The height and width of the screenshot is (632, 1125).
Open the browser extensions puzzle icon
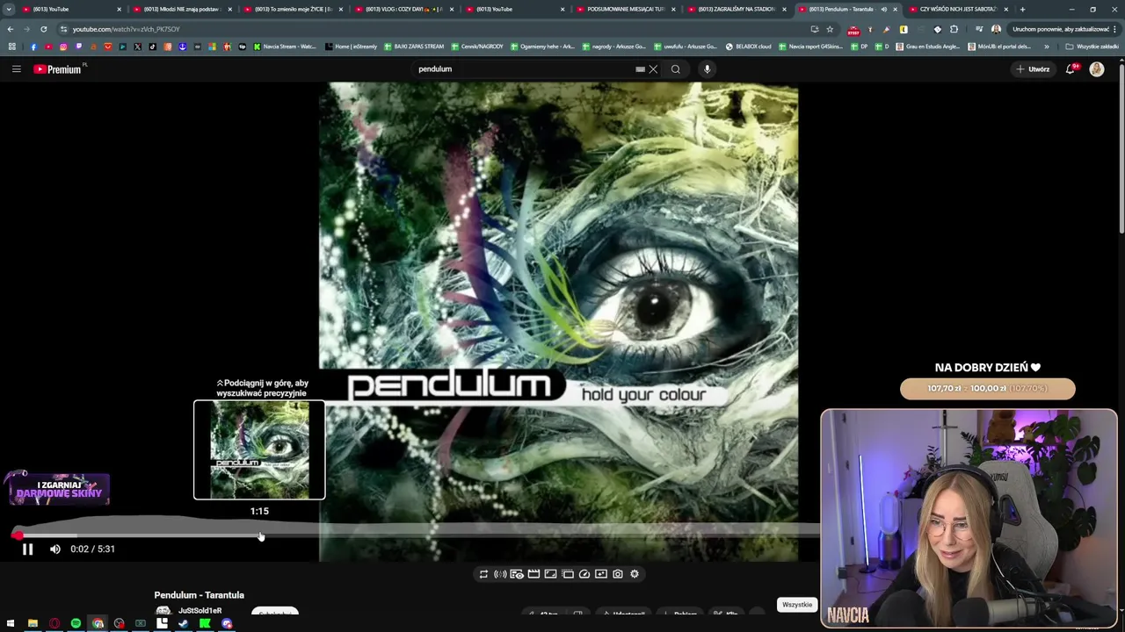(x=954, y=29)
